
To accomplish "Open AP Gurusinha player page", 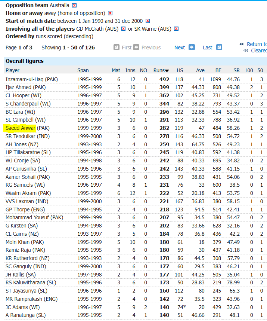I will 21,169.
